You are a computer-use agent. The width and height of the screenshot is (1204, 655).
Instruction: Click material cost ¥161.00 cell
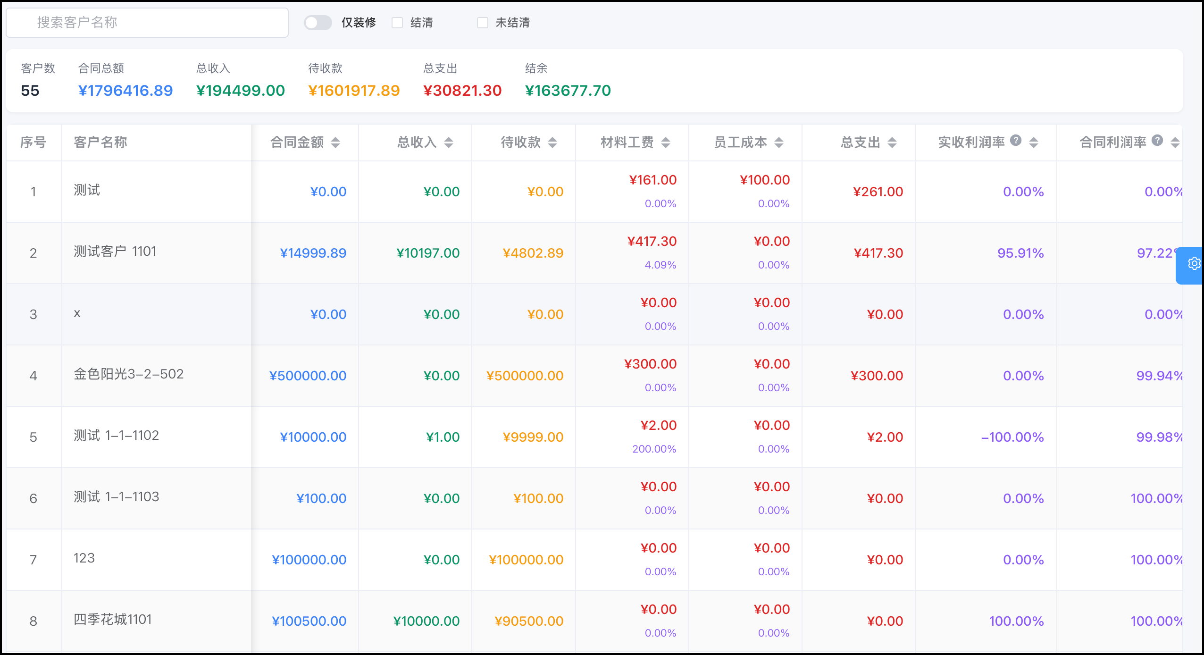coord(653,180)
